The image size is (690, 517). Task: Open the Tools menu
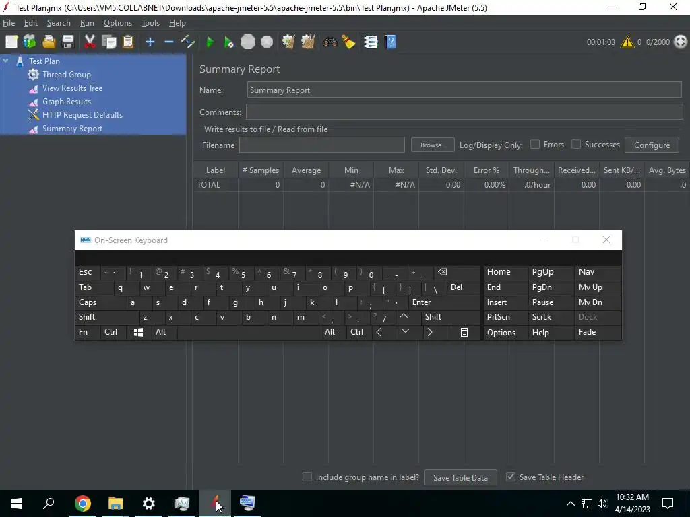pos(150,23)
